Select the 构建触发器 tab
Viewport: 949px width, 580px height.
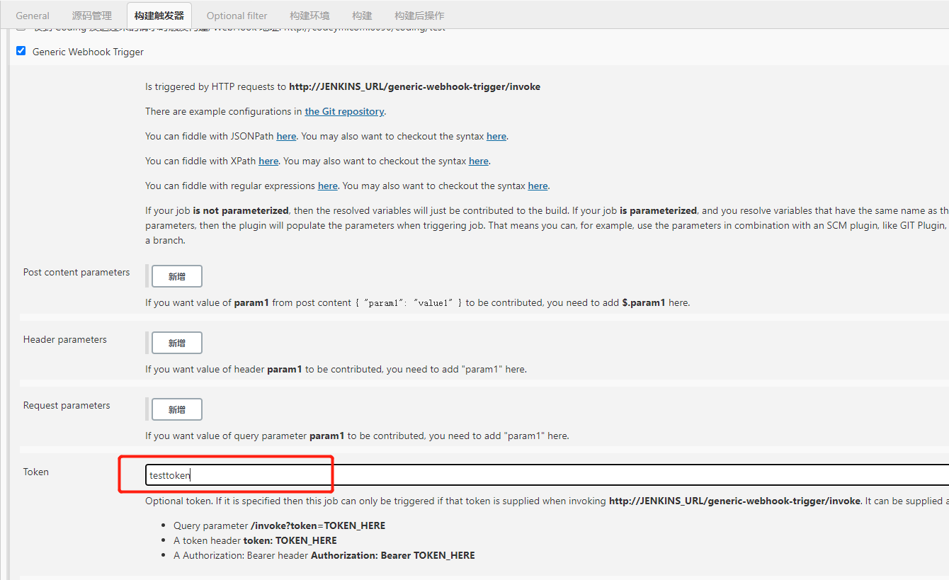pos(159,15)
